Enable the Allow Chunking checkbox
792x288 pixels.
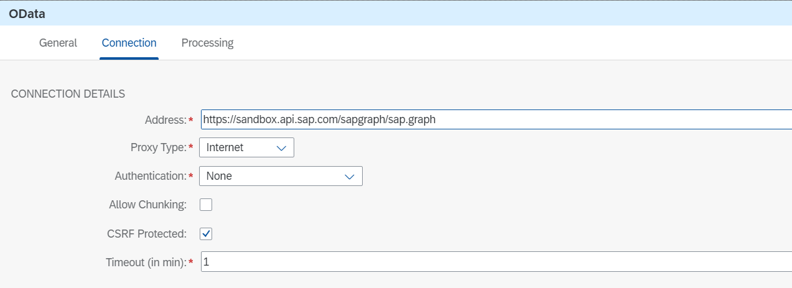coord(206,205)
